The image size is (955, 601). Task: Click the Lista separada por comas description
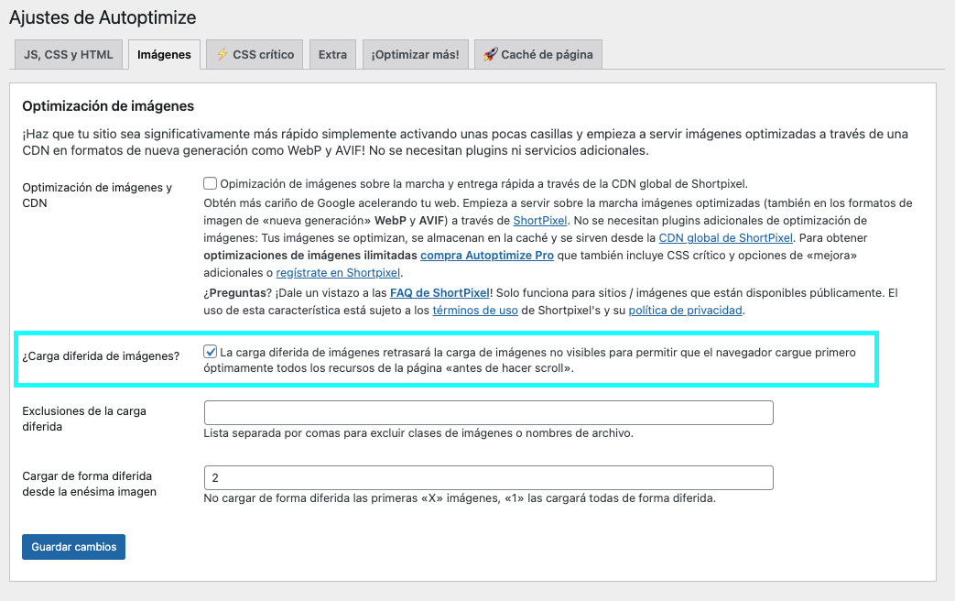(418, 433)
